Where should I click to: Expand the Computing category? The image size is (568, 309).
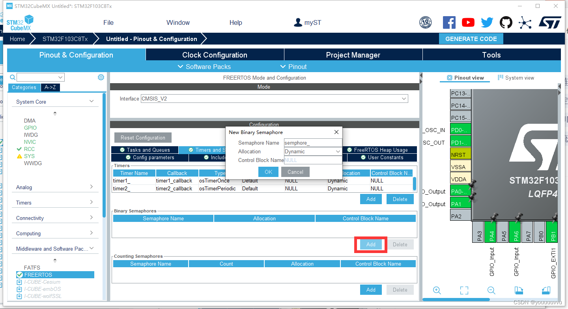[x=92, y=233]
